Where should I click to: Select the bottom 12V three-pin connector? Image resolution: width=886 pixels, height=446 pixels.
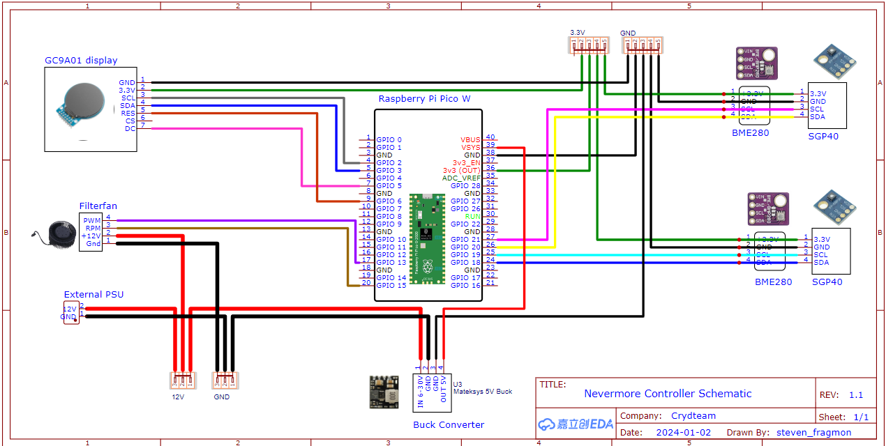tap(181, 380)
